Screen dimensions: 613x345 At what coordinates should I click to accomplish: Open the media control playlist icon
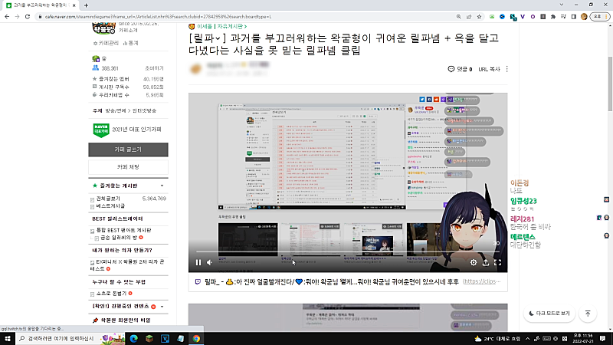(x=563, y=16)
